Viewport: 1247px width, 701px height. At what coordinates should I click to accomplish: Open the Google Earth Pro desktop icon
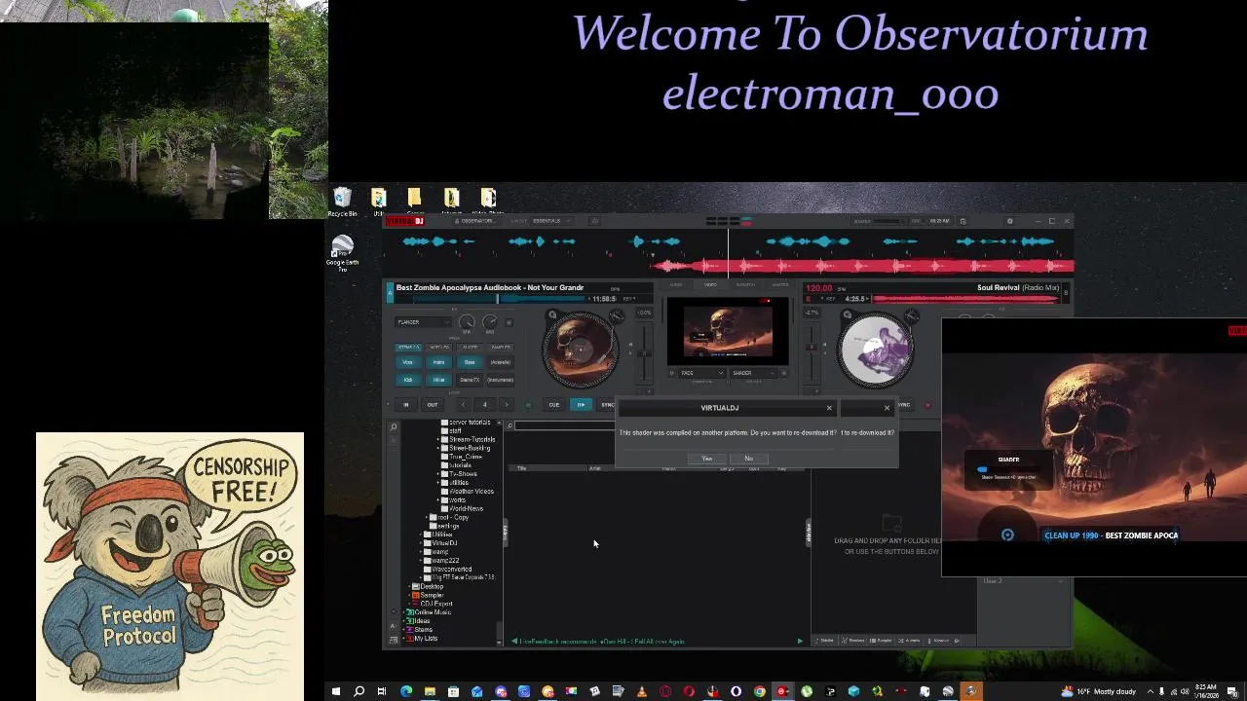coord(342,253)
